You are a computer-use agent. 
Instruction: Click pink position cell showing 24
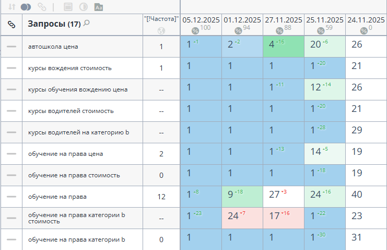point(242,218)
